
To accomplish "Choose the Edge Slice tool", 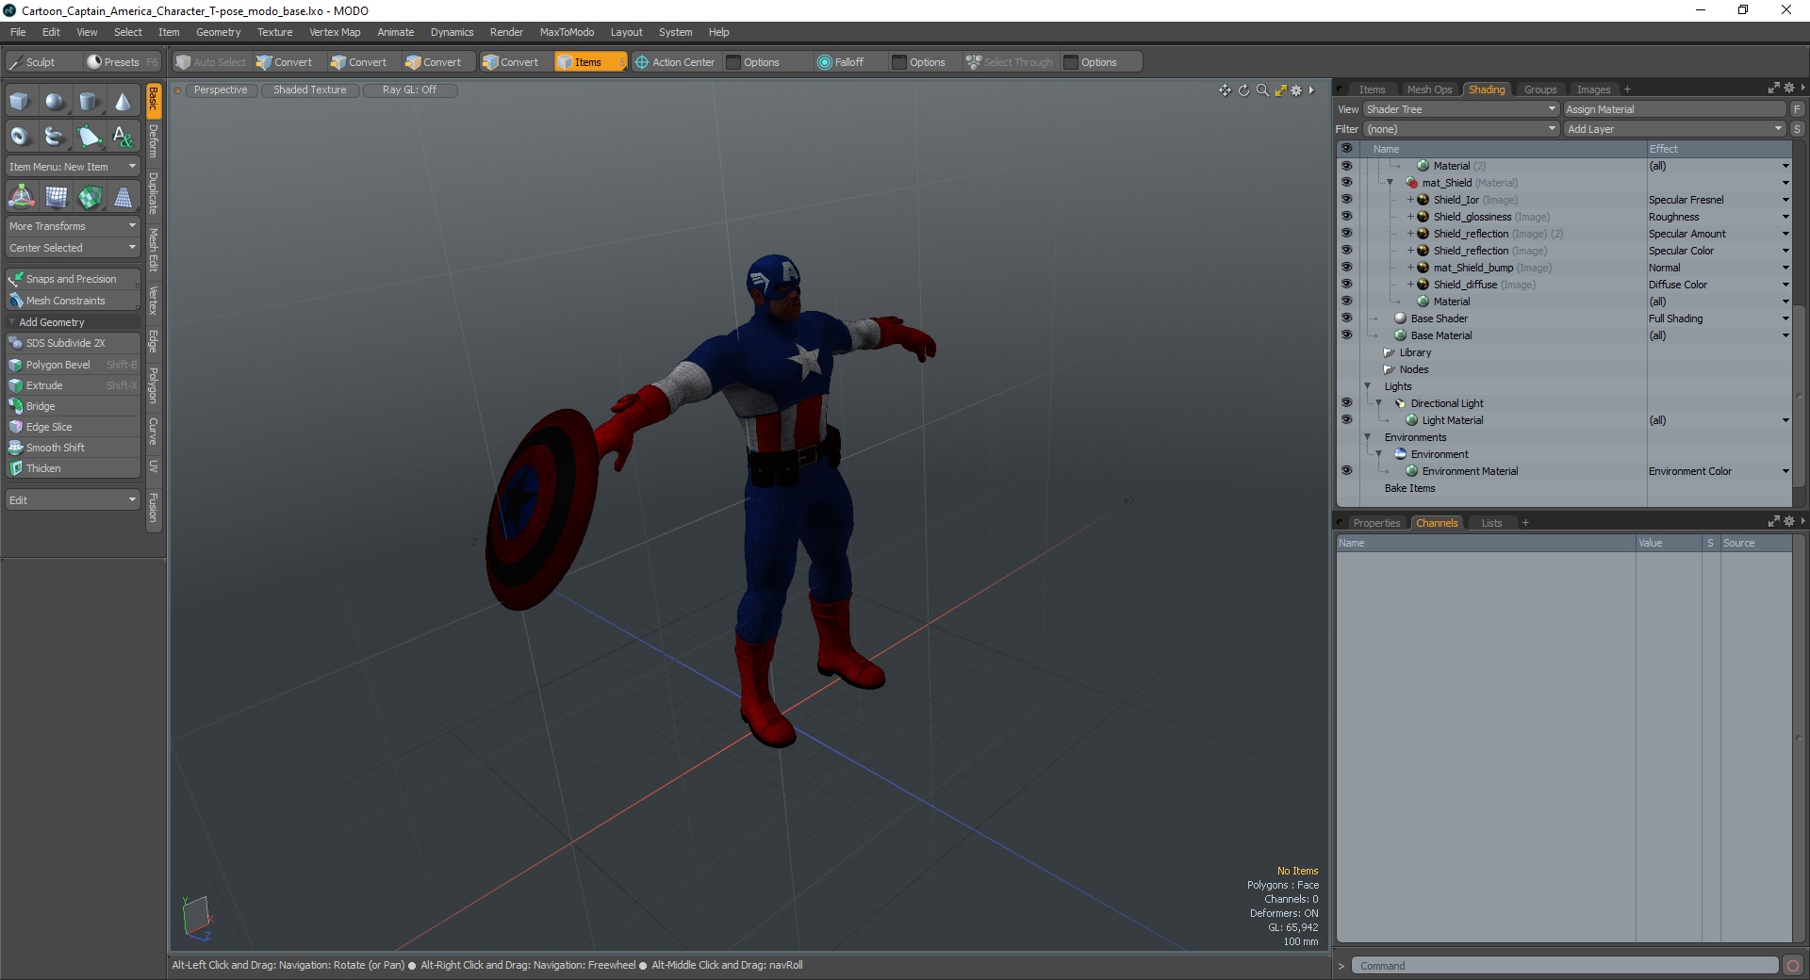I will coord(73,427).
